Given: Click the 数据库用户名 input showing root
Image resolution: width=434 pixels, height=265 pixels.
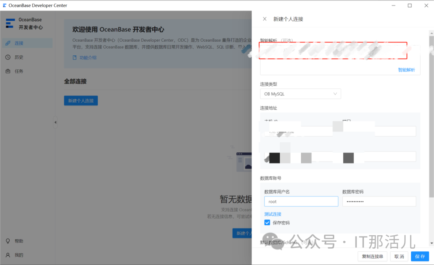Looking at the screenshot, I should tap(301, 201).
